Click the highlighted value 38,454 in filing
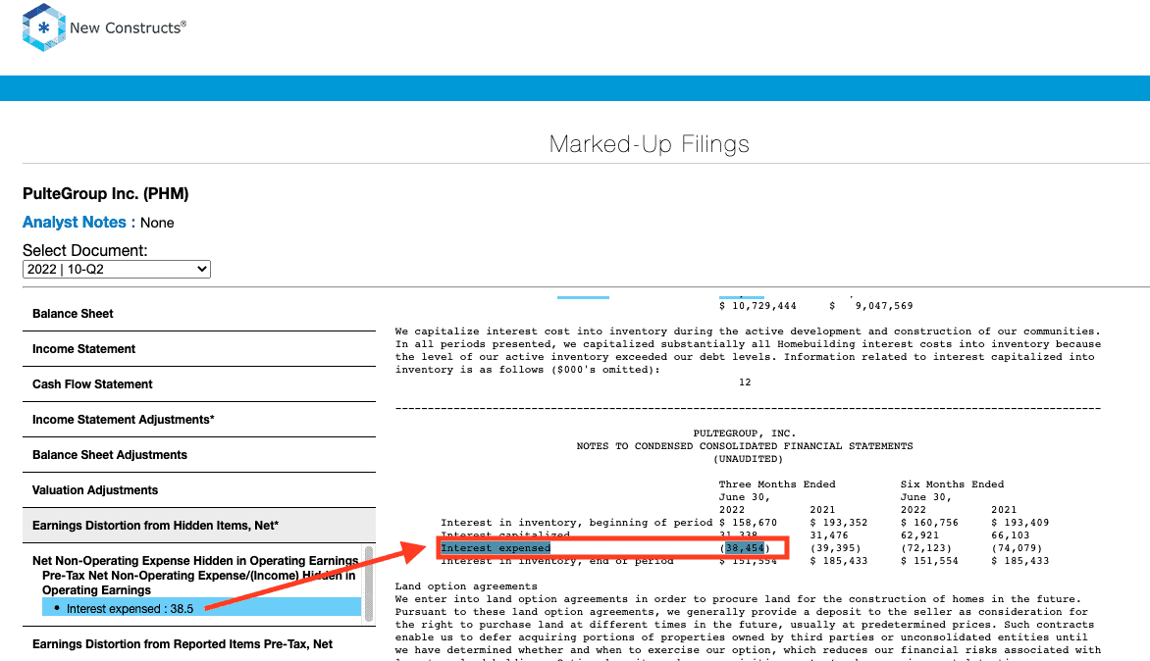Viewport: 1150px width, 661px height. [745, 548]
